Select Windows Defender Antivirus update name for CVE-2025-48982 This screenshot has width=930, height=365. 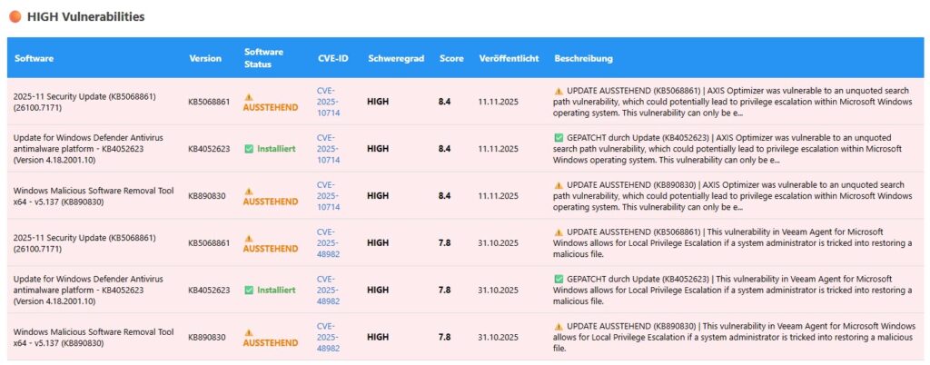[x=88, y=290]
